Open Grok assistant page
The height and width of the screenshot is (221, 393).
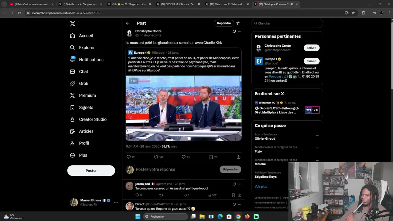point(79,83)
